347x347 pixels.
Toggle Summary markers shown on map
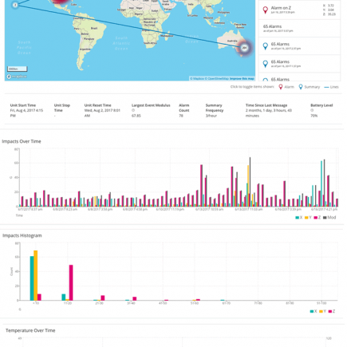click(309, 87)
